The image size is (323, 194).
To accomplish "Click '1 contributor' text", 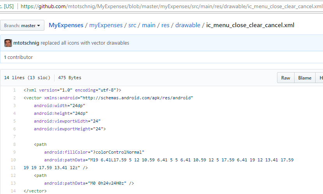I will tap(18, 57).
